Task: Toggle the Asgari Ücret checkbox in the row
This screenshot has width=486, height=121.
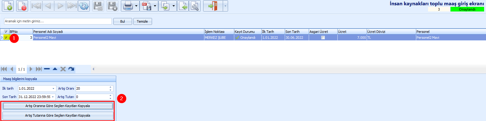Action: 323,38
